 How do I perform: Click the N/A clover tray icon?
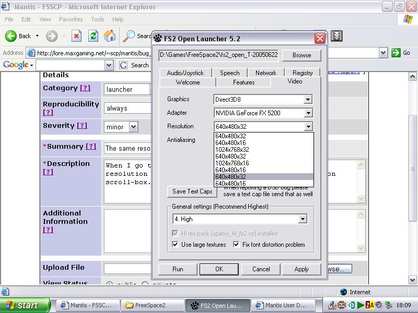click(x=342, y=305)
